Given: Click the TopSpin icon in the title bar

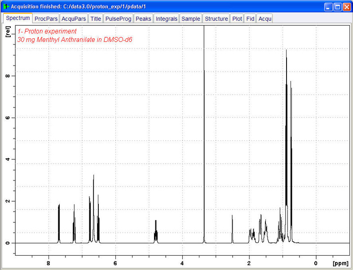Looking at the screenshot, I should point(5,6).
